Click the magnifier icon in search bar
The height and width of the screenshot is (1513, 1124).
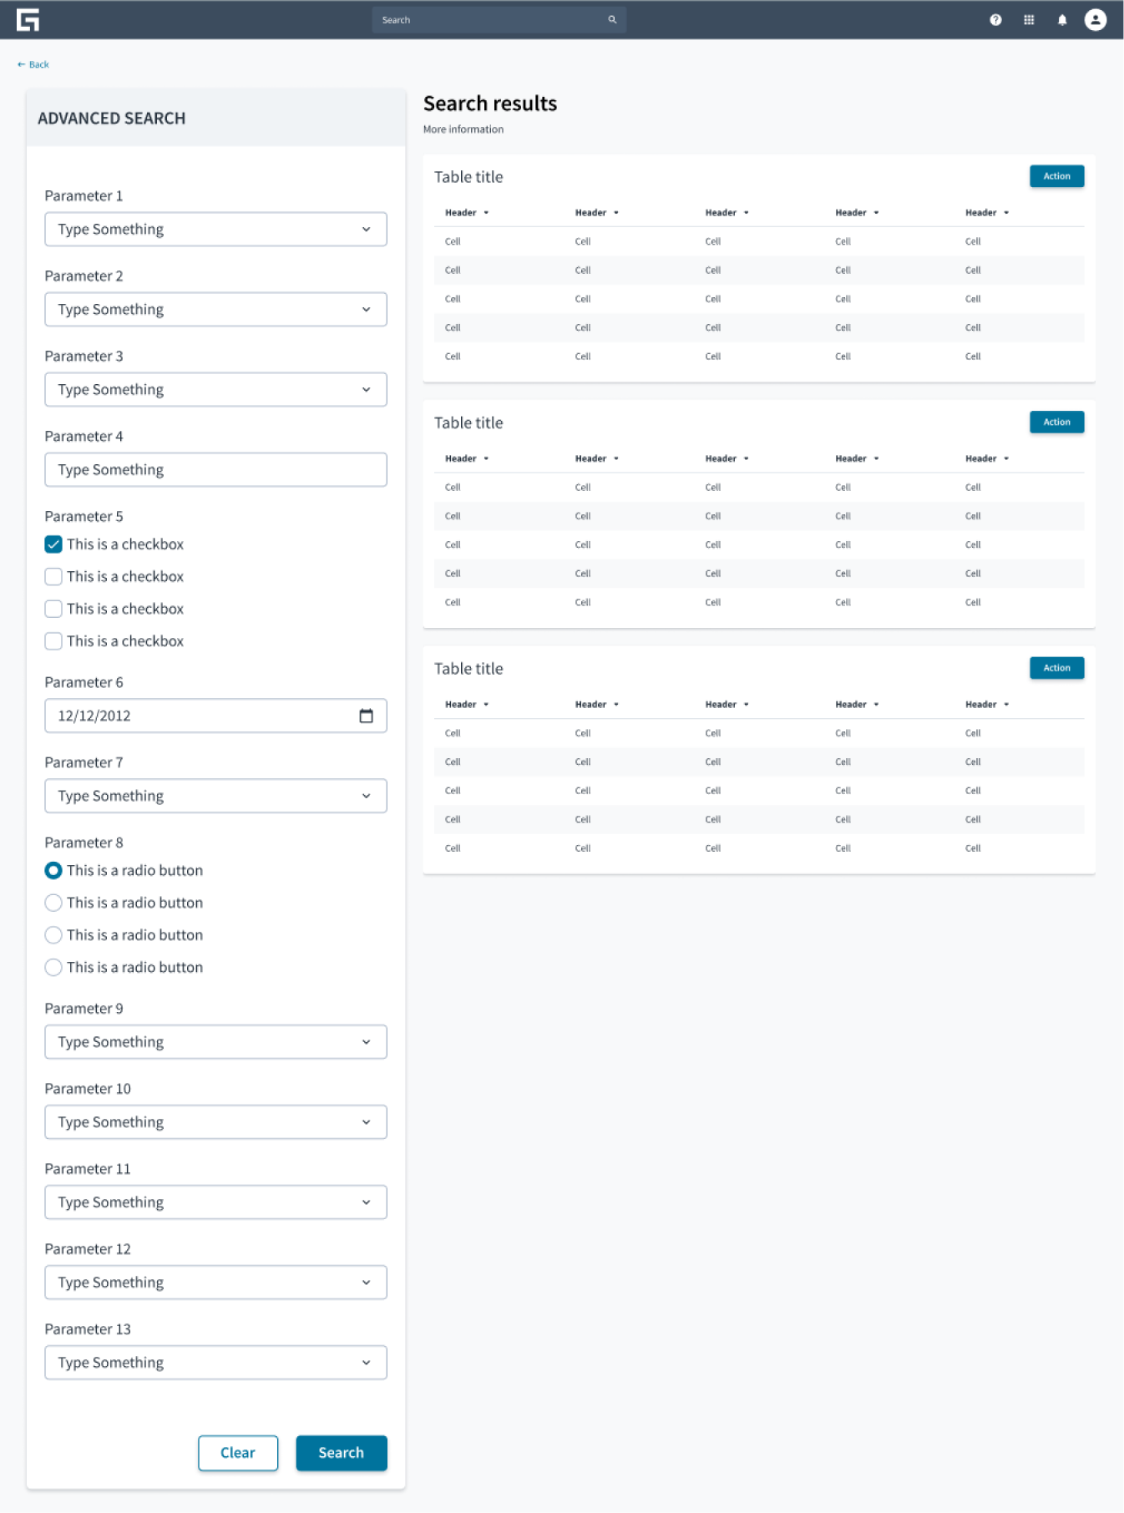tap(612, 19)
